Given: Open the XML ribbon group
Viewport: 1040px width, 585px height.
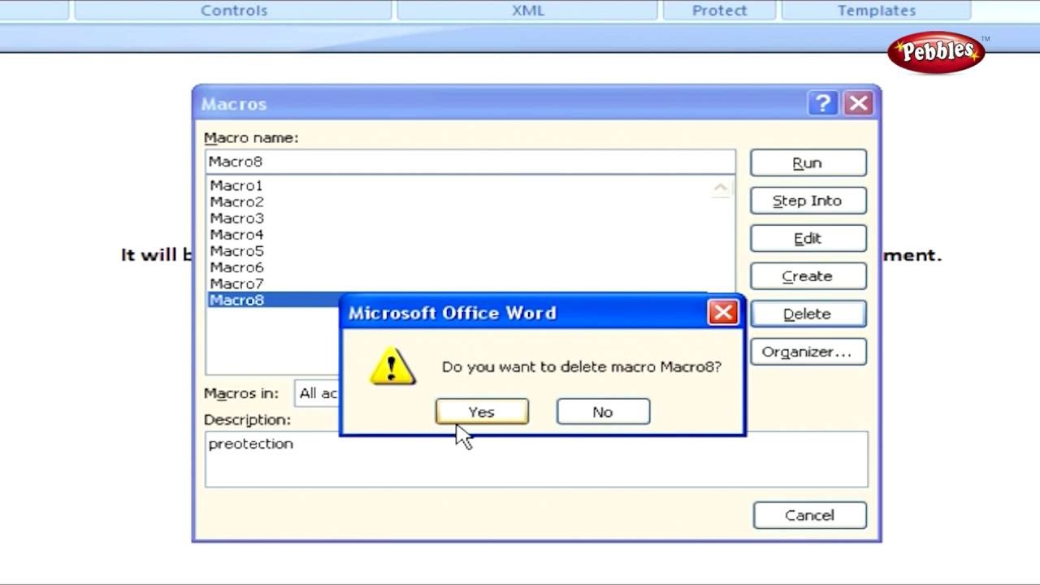Looking at the screenshot, I should pos(528,11).
